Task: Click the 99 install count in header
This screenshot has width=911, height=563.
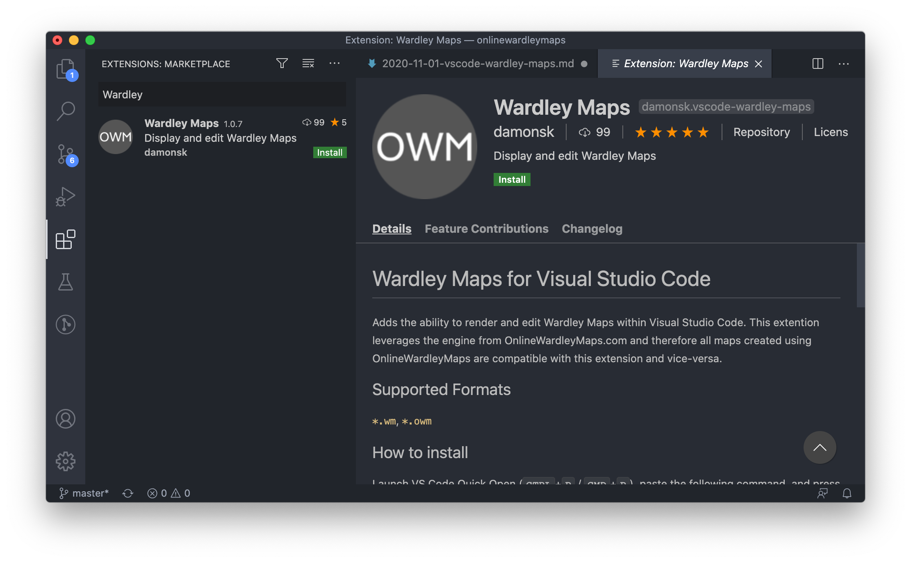Action: point(594,132)
